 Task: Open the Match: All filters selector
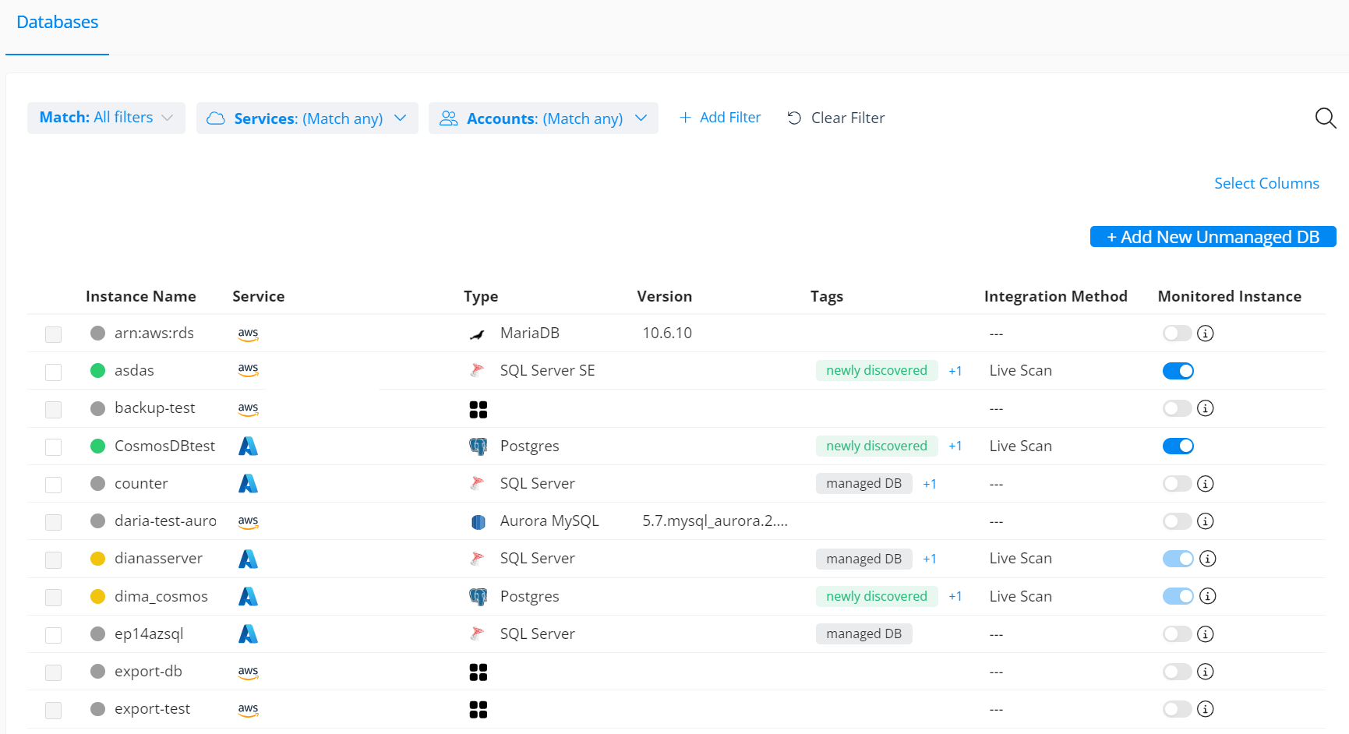(106, 117)
